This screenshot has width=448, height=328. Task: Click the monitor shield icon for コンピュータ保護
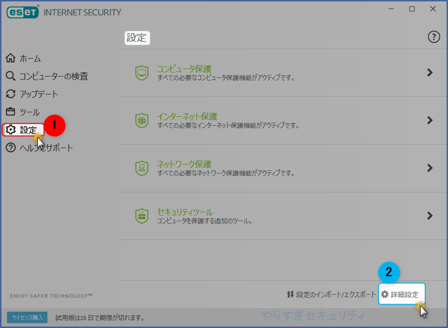click(142, 73)
